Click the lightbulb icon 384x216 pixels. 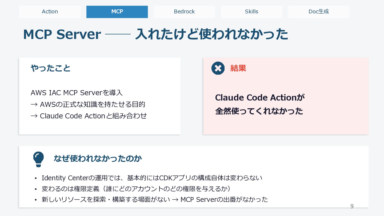pos(38,159)
